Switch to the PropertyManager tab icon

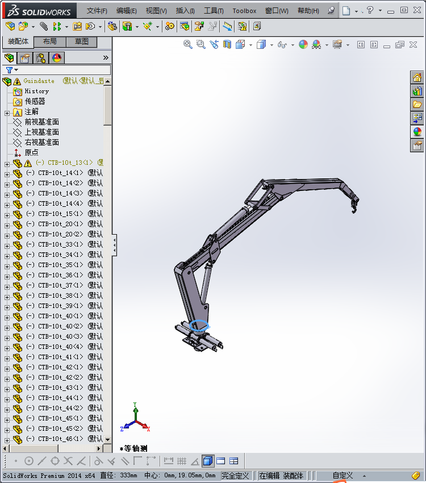(25, 58)
